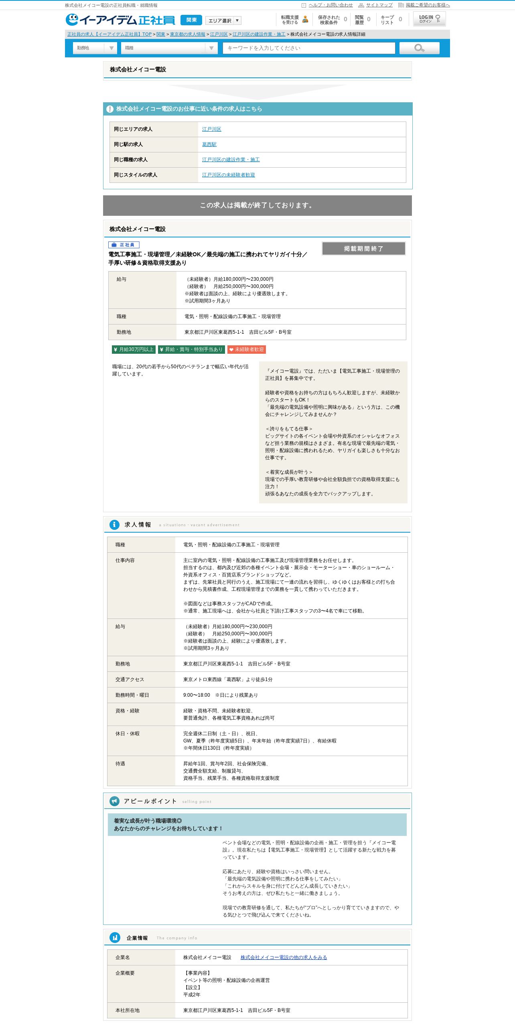Click the document icon beside 掲載ご希望のお客様へ
Screen dimensions: 515x1030
coord(401,5)
